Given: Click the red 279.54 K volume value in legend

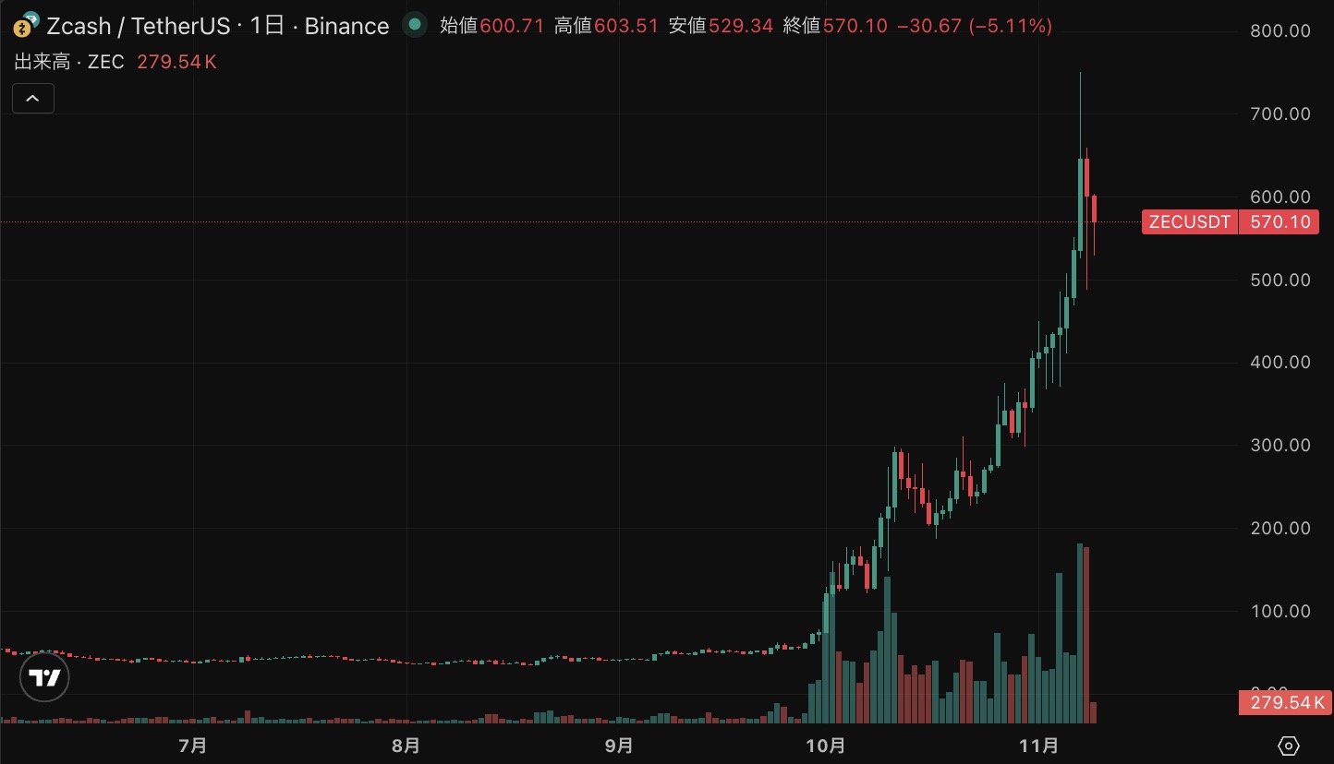Looking at the screenshot, I should pos(176,62).
